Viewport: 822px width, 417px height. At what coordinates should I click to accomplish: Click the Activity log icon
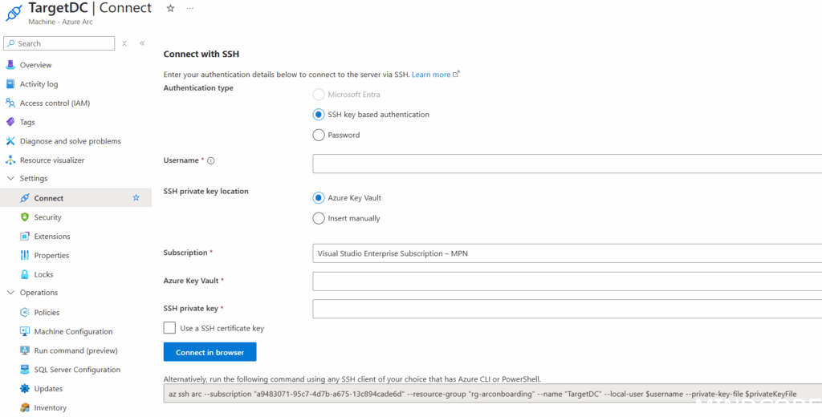[x=10, y=84]
